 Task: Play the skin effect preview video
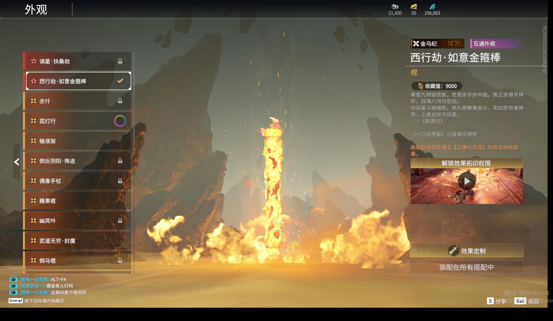point(466,181)
